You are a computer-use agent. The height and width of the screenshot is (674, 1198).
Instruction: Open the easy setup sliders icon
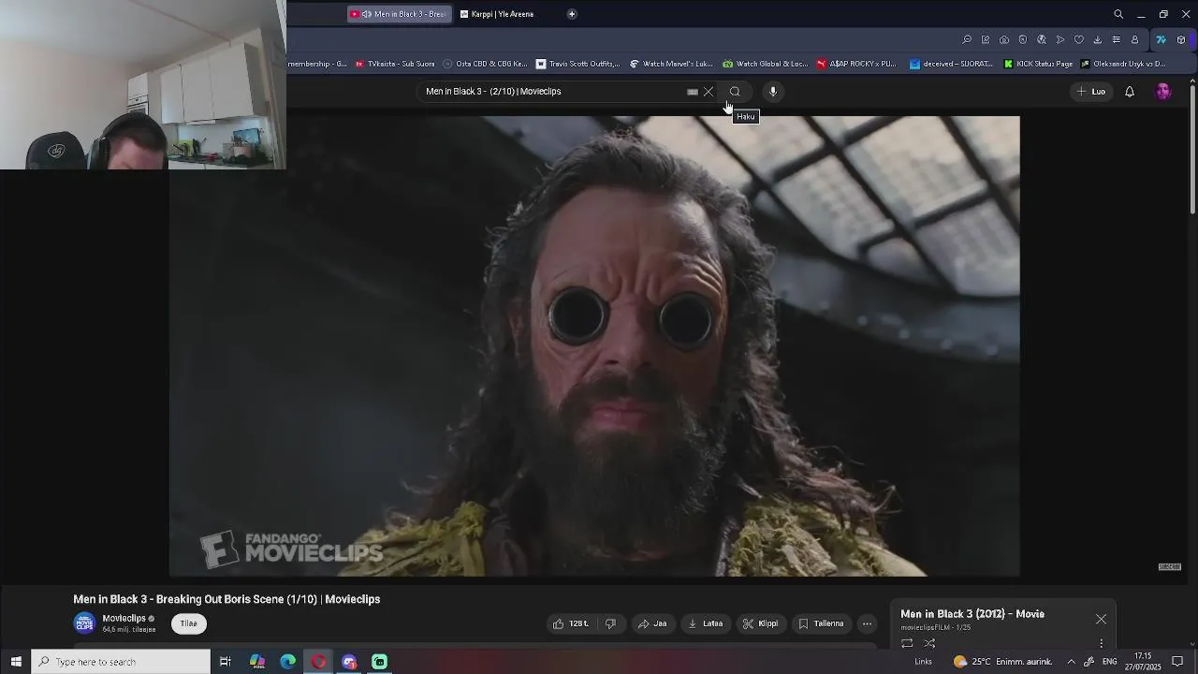(x=1116, y=40)
